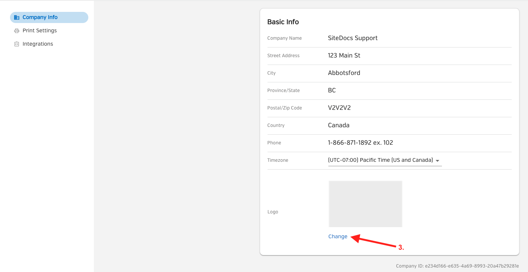
Task: Click the Change logo link
Action: [x=338, y=236]
